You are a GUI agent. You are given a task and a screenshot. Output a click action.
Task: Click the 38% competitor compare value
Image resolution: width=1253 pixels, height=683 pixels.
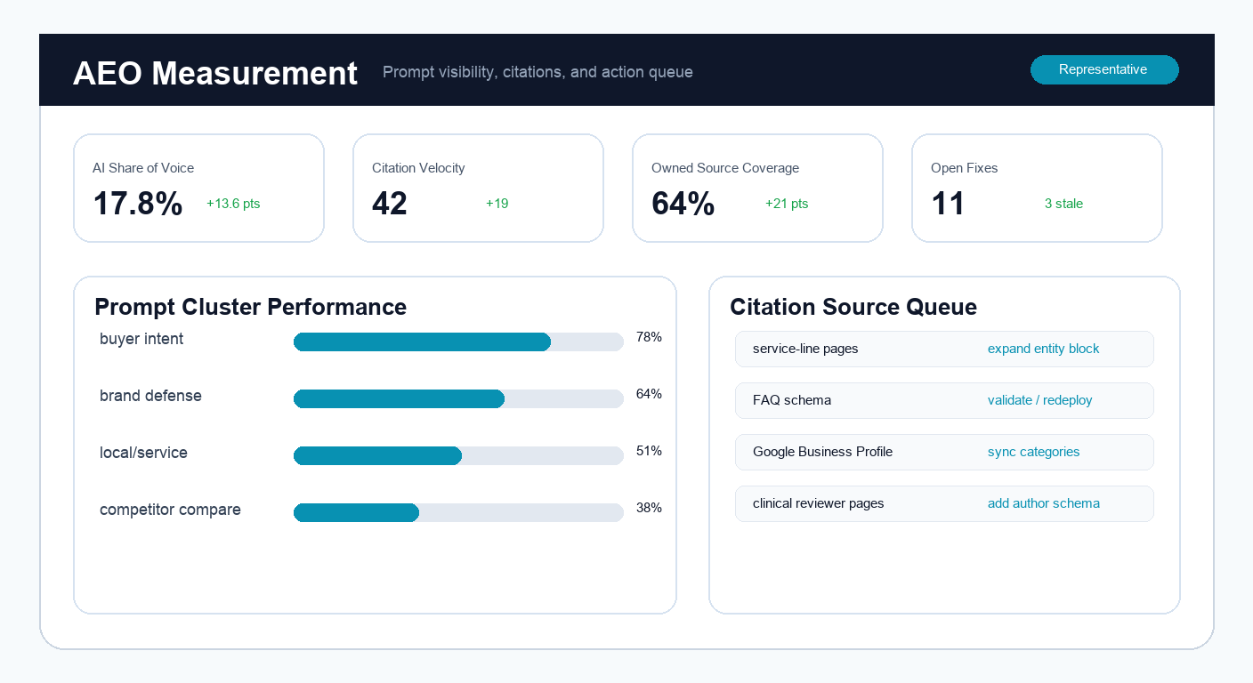(649, 508)
